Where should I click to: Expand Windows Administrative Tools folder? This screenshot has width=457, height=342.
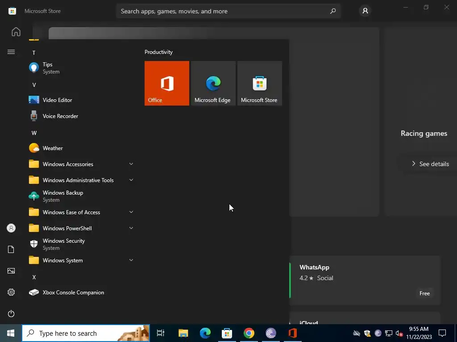[x=82, y=180]
